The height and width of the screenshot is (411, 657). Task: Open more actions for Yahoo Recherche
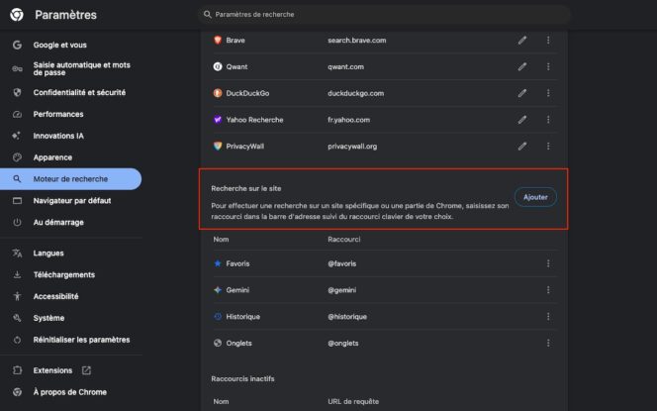[548, 120]
